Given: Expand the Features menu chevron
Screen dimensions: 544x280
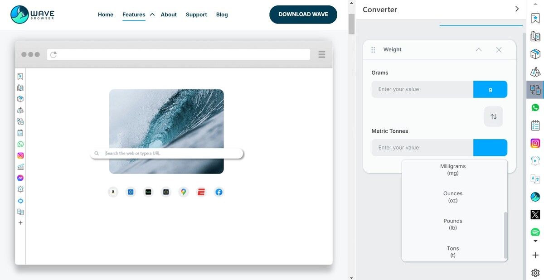Looking at the screenshot, I should [x=152, y=14].
